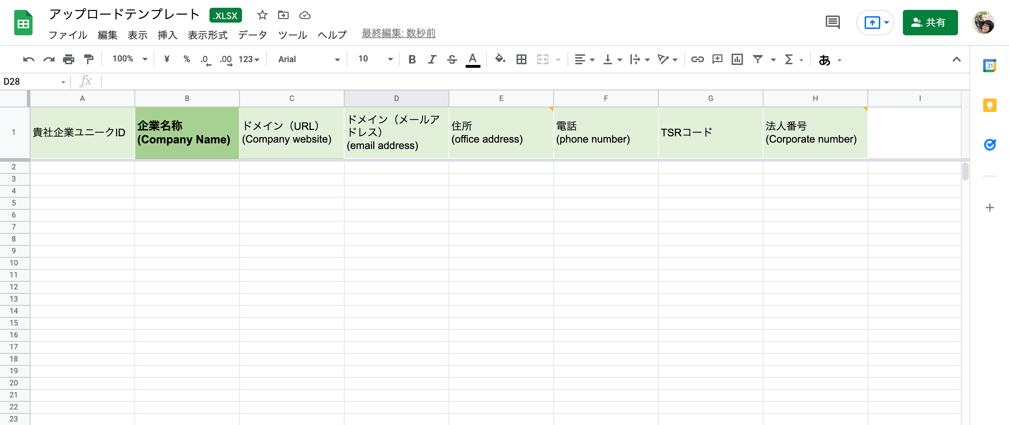The width and height of the screenshot is (1009, 425).
Task: Open 最終編集 version history link
Action: coord(398,33)
